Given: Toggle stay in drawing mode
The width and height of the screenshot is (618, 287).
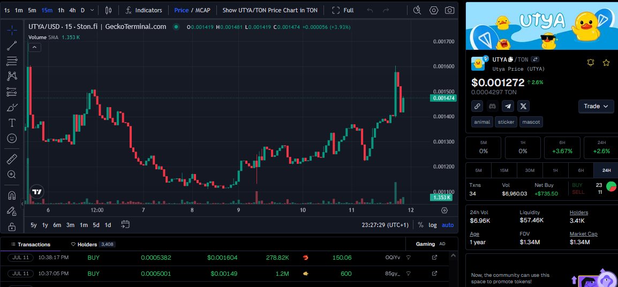Looking at the screenshot, I should 12,212.
